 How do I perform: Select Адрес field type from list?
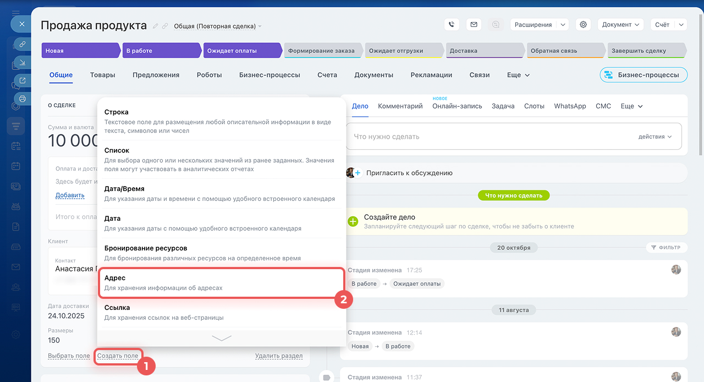click(221, 283)
